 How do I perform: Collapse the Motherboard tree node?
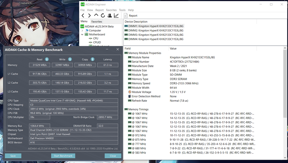[82, 34]
